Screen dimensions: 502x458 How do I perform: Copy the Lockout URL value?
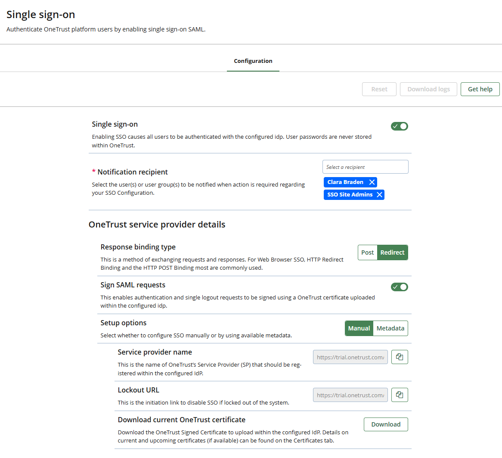pyautogui.click(x=400, y=395)
